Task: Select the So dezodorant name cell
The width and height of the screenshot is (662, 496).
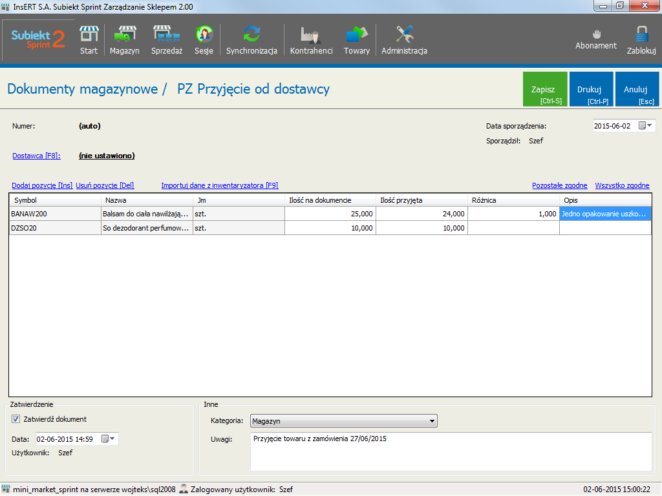Action: pyautogui.click(x=147, y=228)
